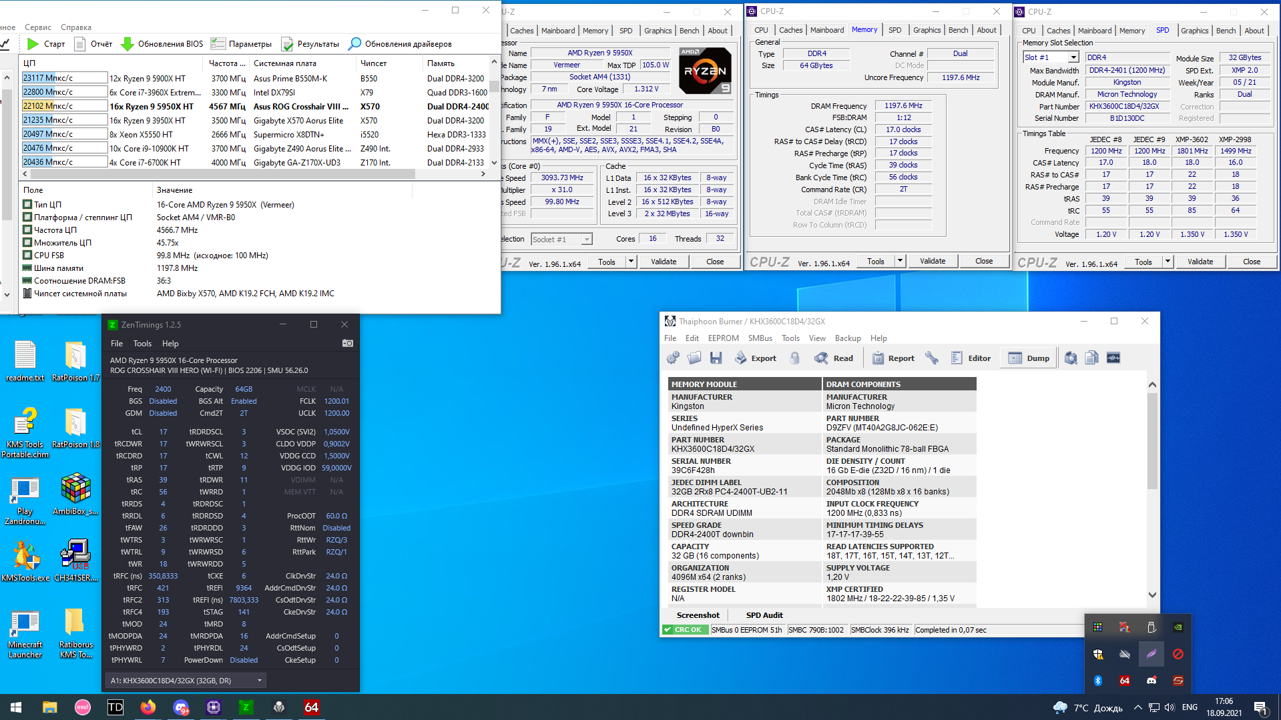Click the safely remove USB tray icon

1151,627
